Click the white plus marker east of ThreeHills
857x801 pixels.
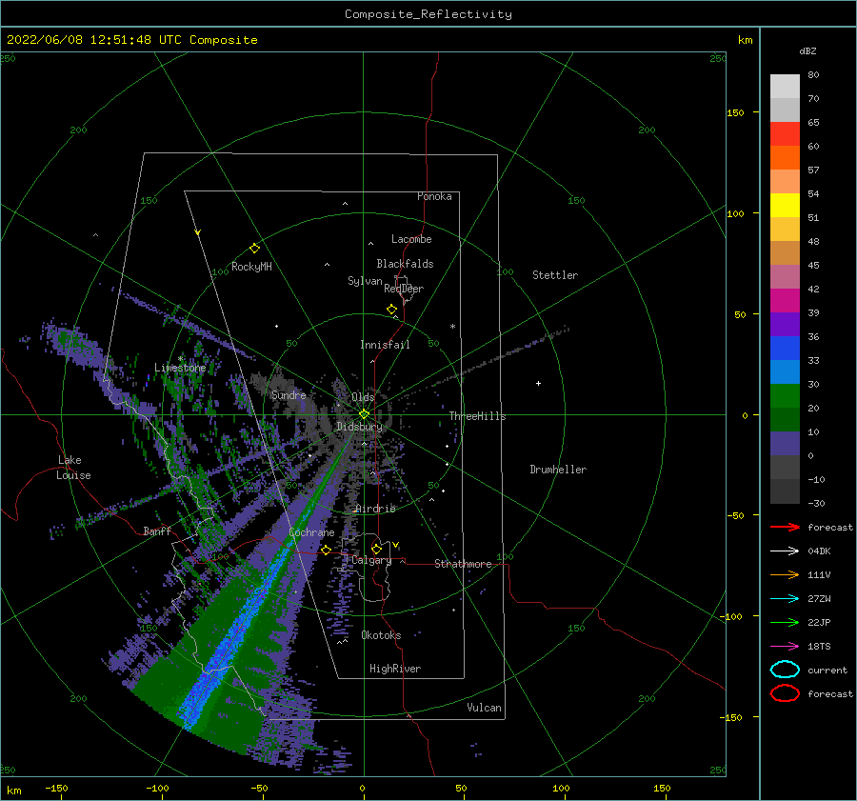pyautogui.click(x=538, y=383)
